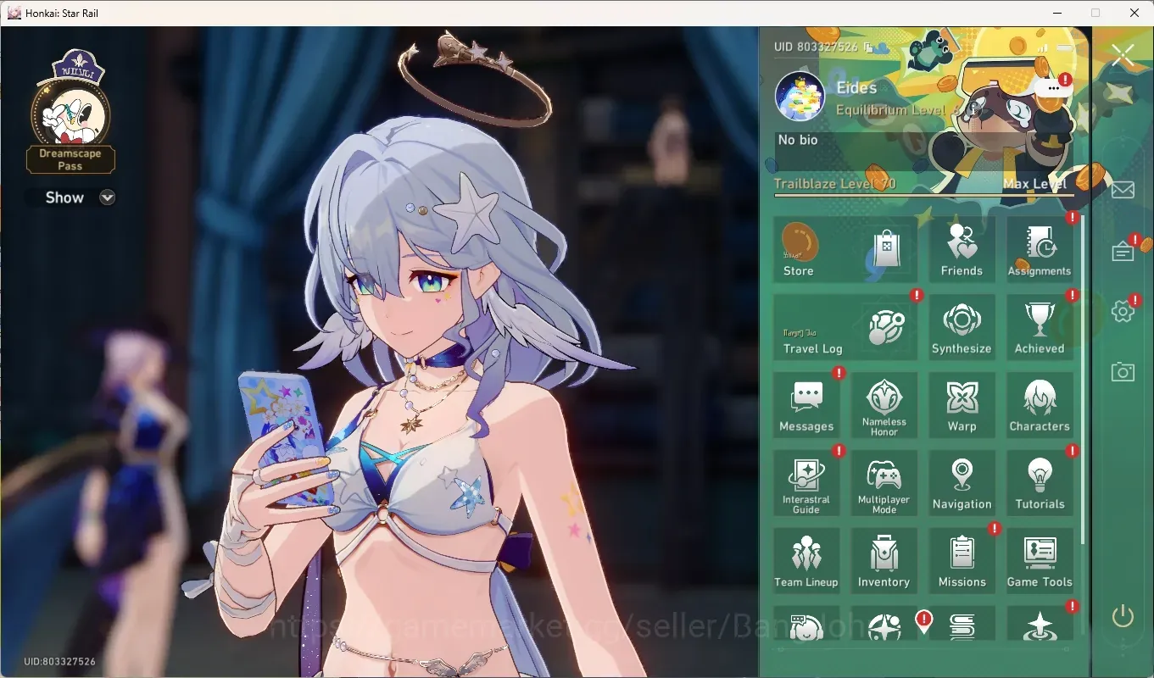Screen dimensions: 1154x678
Task: Open settings gear in sidebar
Action: [x=1123, y=311]
